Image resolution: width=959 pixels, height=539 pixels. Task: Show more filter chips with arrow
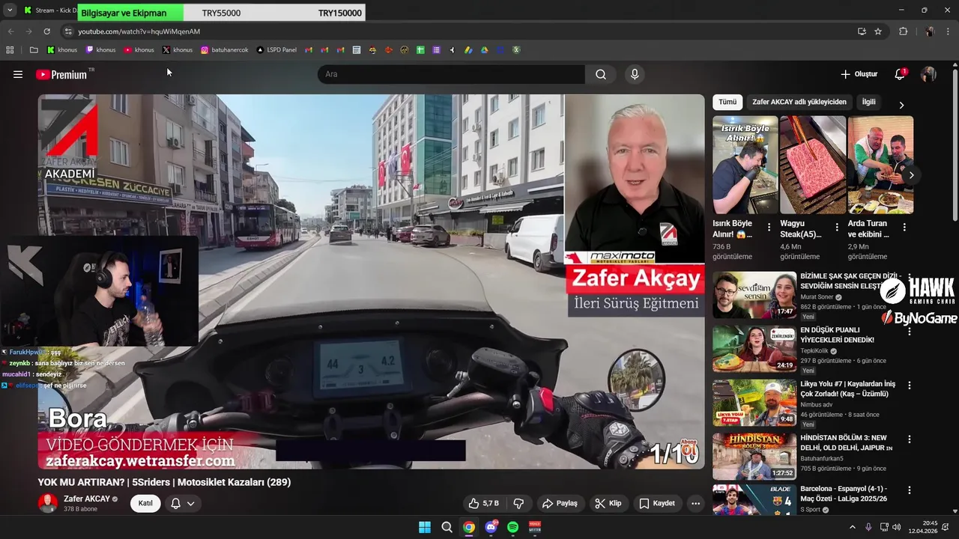point(901,105)
